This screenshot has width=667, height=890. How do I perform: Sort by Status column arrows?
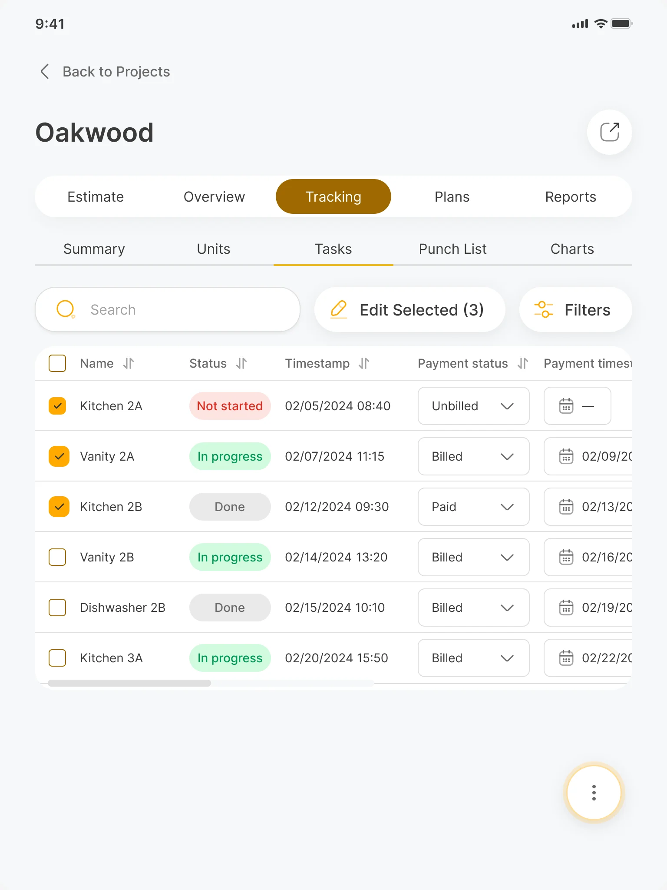(x=241, y=363)
